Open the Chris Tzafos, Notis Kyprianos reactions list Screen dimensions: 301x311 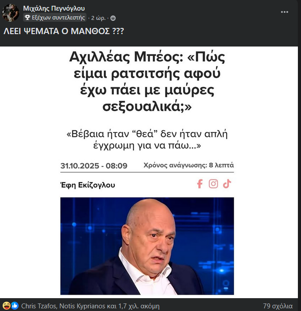[x=90, y=306]
